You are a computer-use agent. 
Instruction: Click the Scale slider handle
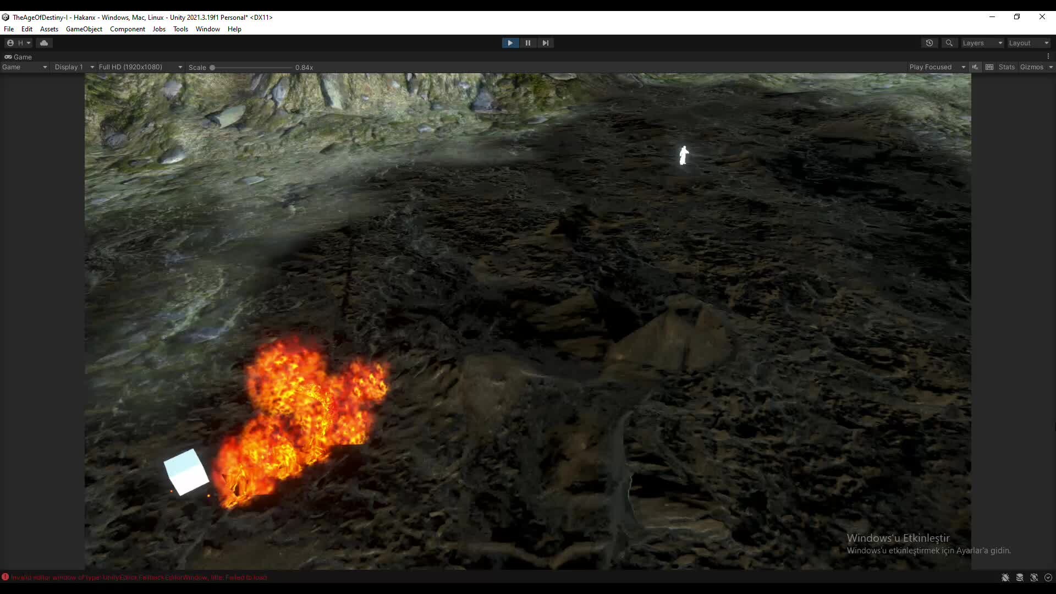212,68
